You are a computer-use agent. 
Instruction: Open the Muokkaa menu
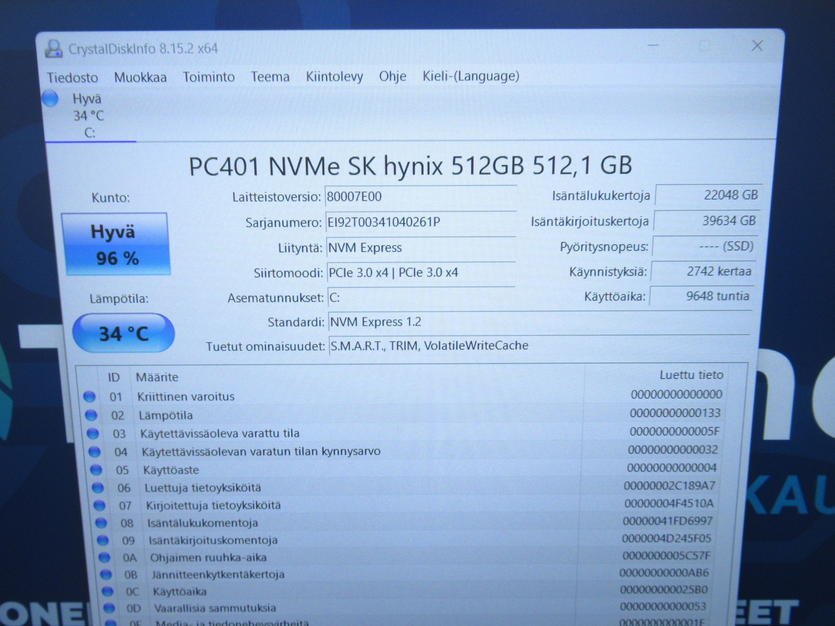(140, 77)
